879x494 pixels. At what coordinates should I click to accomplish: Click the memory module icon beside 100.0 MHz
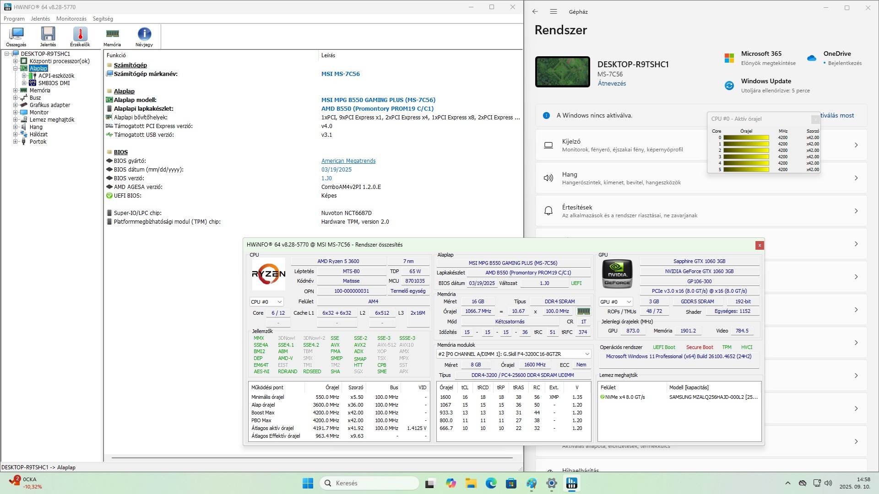click(x=583, y=311)
